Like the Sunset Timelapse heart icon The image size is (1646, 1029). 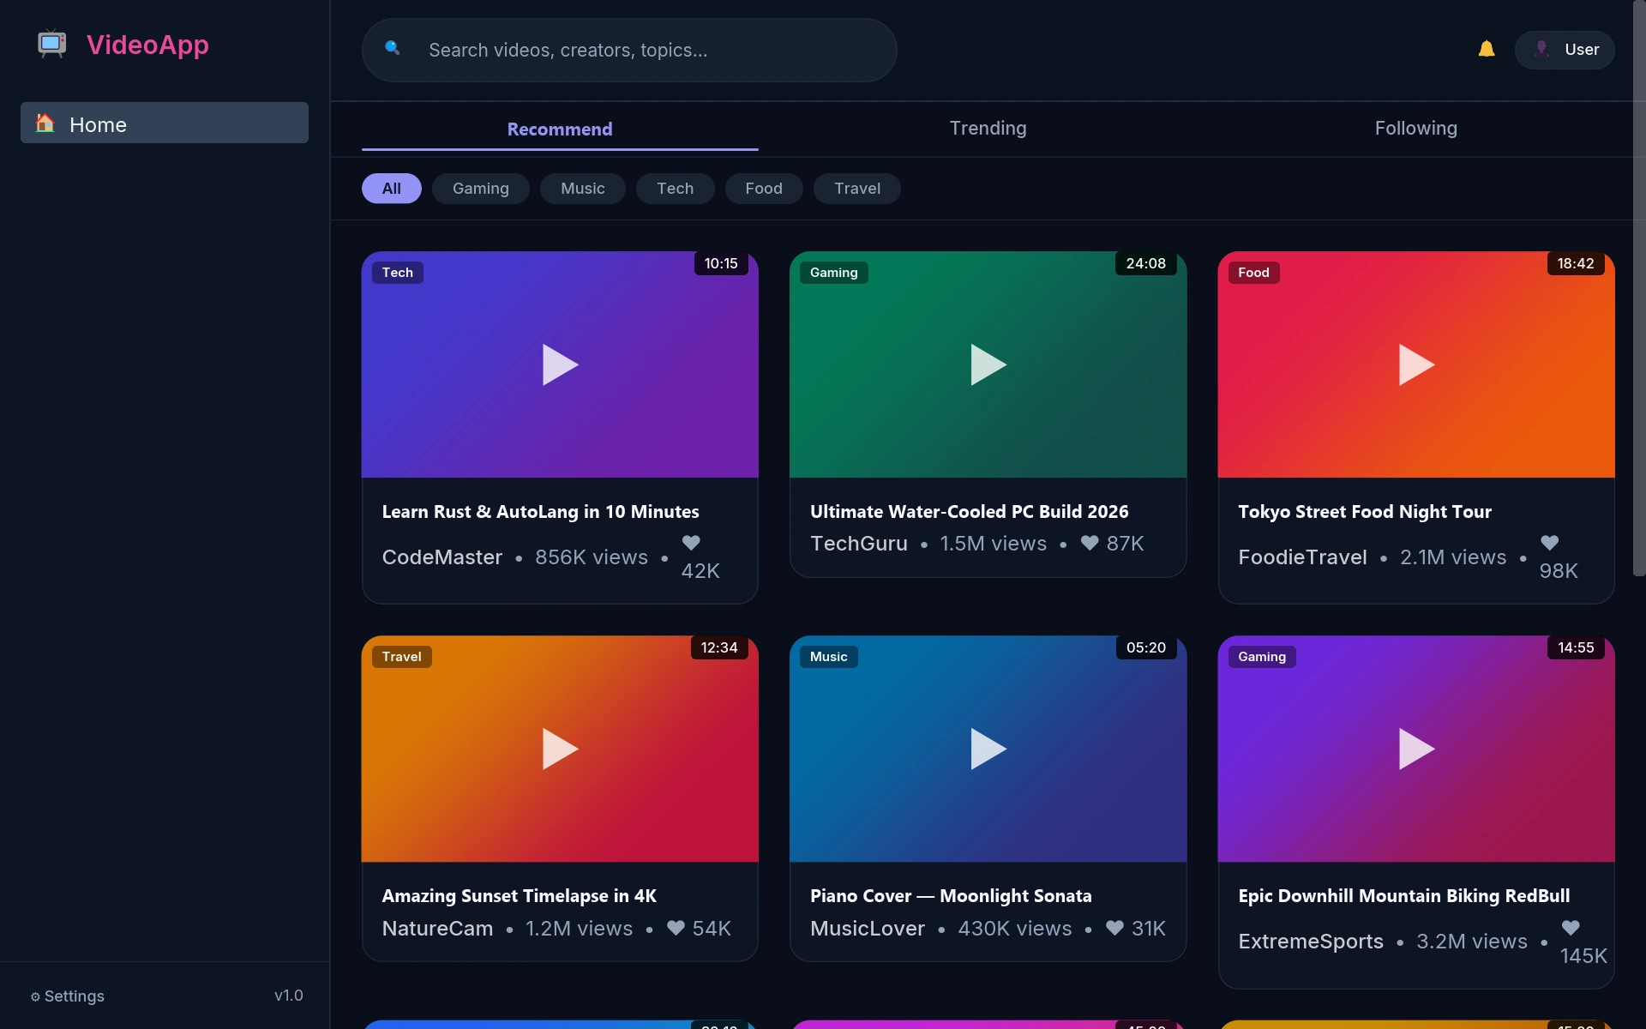pyautogui.click(x=676, y=928)
